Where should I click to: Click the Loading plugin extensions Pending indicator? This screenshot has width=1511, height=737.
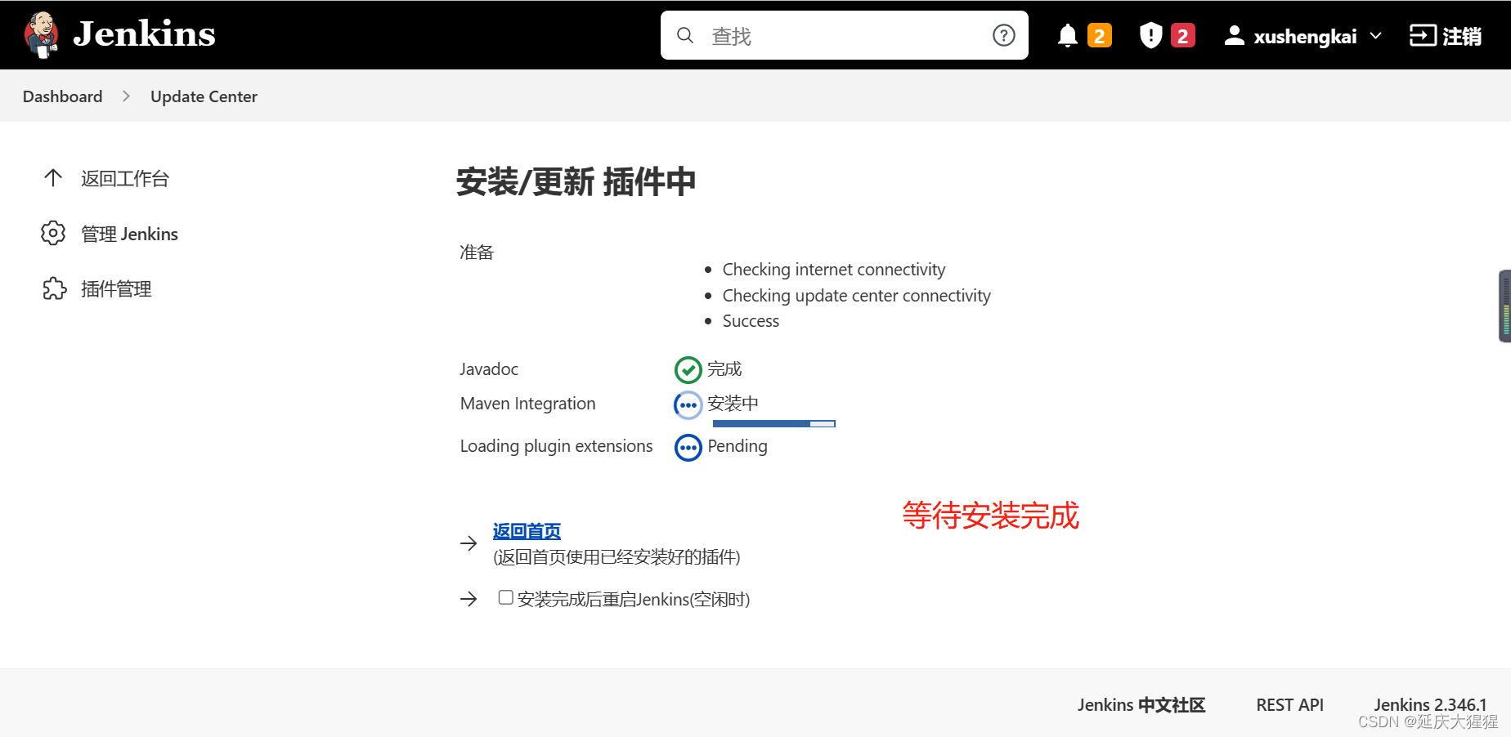[688, 447]
